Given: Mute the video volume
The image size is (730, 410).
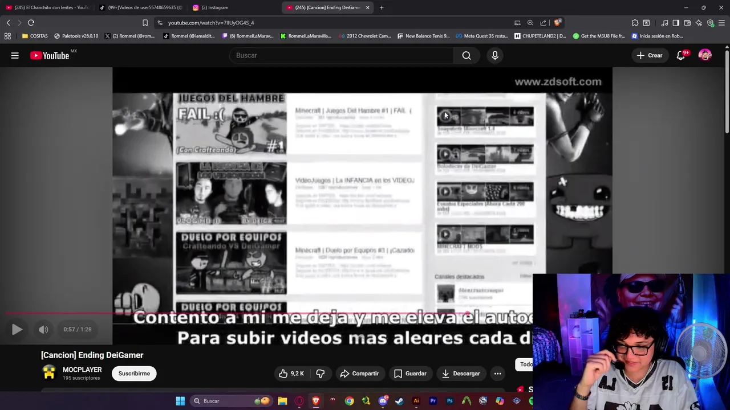Looking at the screenshot, I should 43,329.
